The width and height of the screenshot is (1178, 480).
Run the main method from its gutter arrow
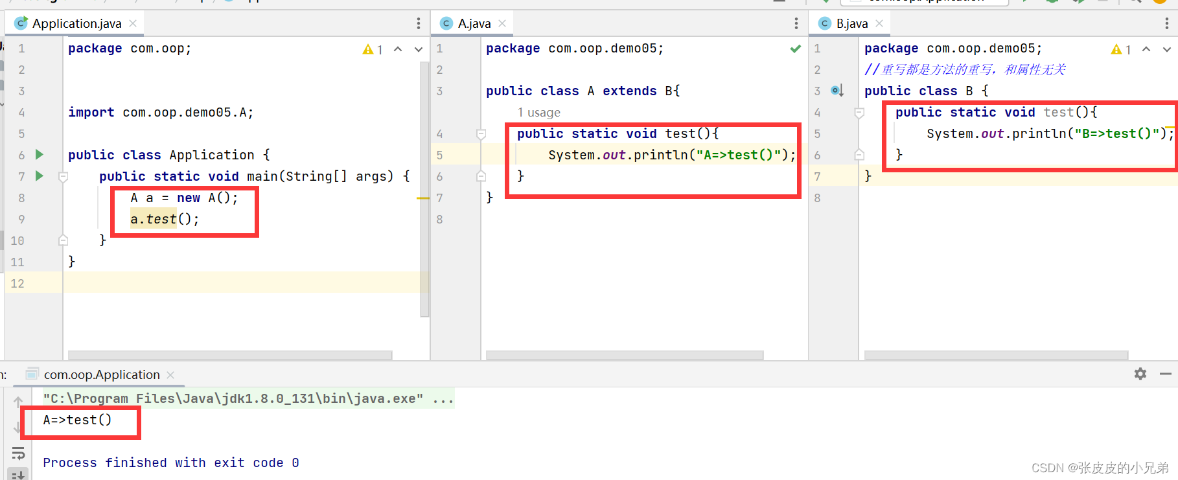pos(40,176)
